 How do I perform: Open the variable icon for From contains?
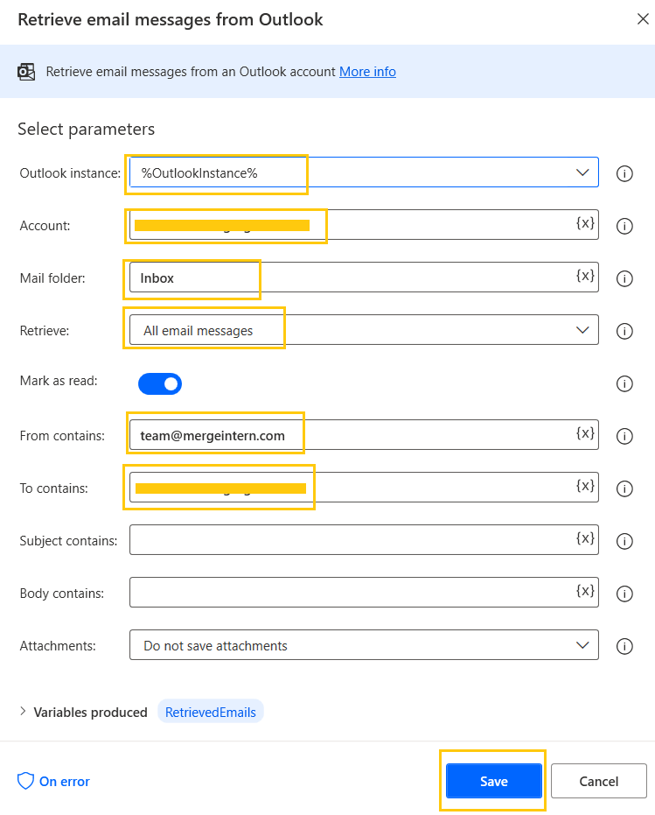[x=585, y=435]
